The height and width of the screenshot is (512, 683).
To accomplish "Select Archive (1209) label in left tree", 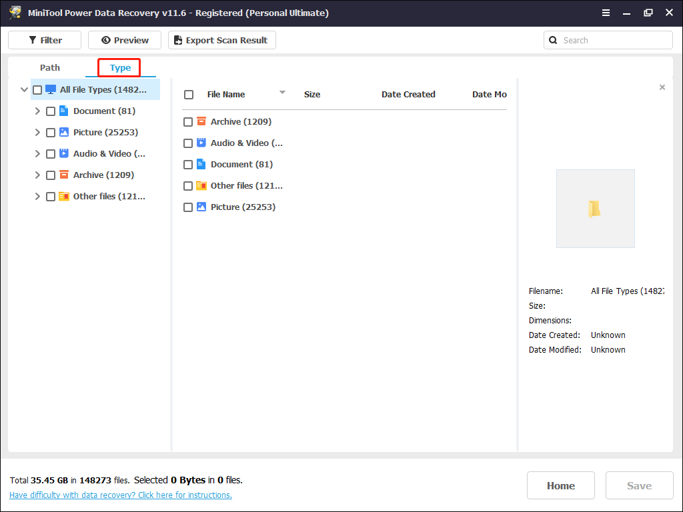I will [103, 175].
